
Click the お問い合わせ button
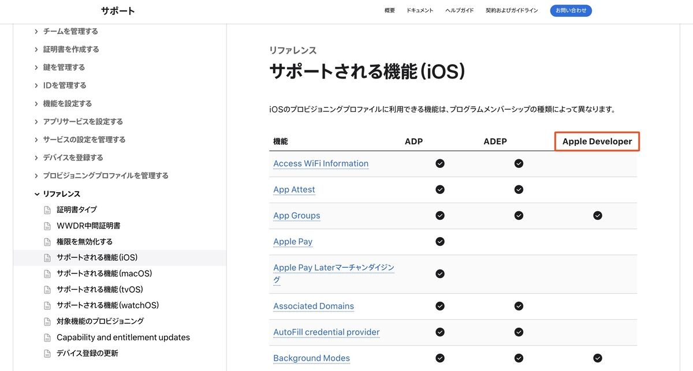[x=571, y=10]
